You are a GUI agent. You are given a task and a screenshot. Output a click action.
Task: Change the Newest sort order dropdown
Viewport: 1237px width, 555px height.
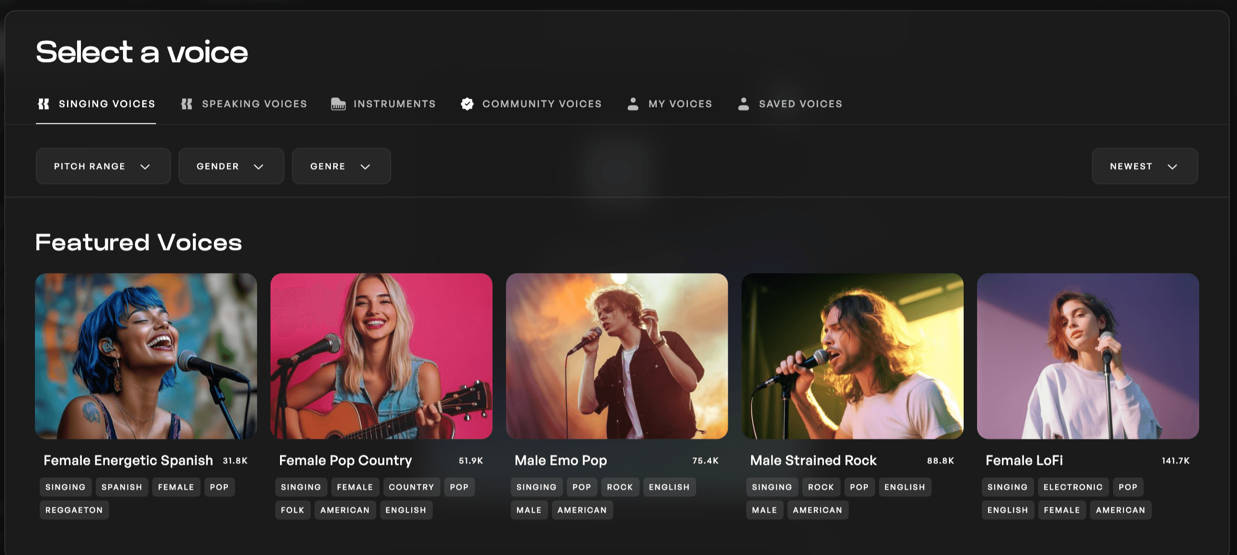(1145, 166)
